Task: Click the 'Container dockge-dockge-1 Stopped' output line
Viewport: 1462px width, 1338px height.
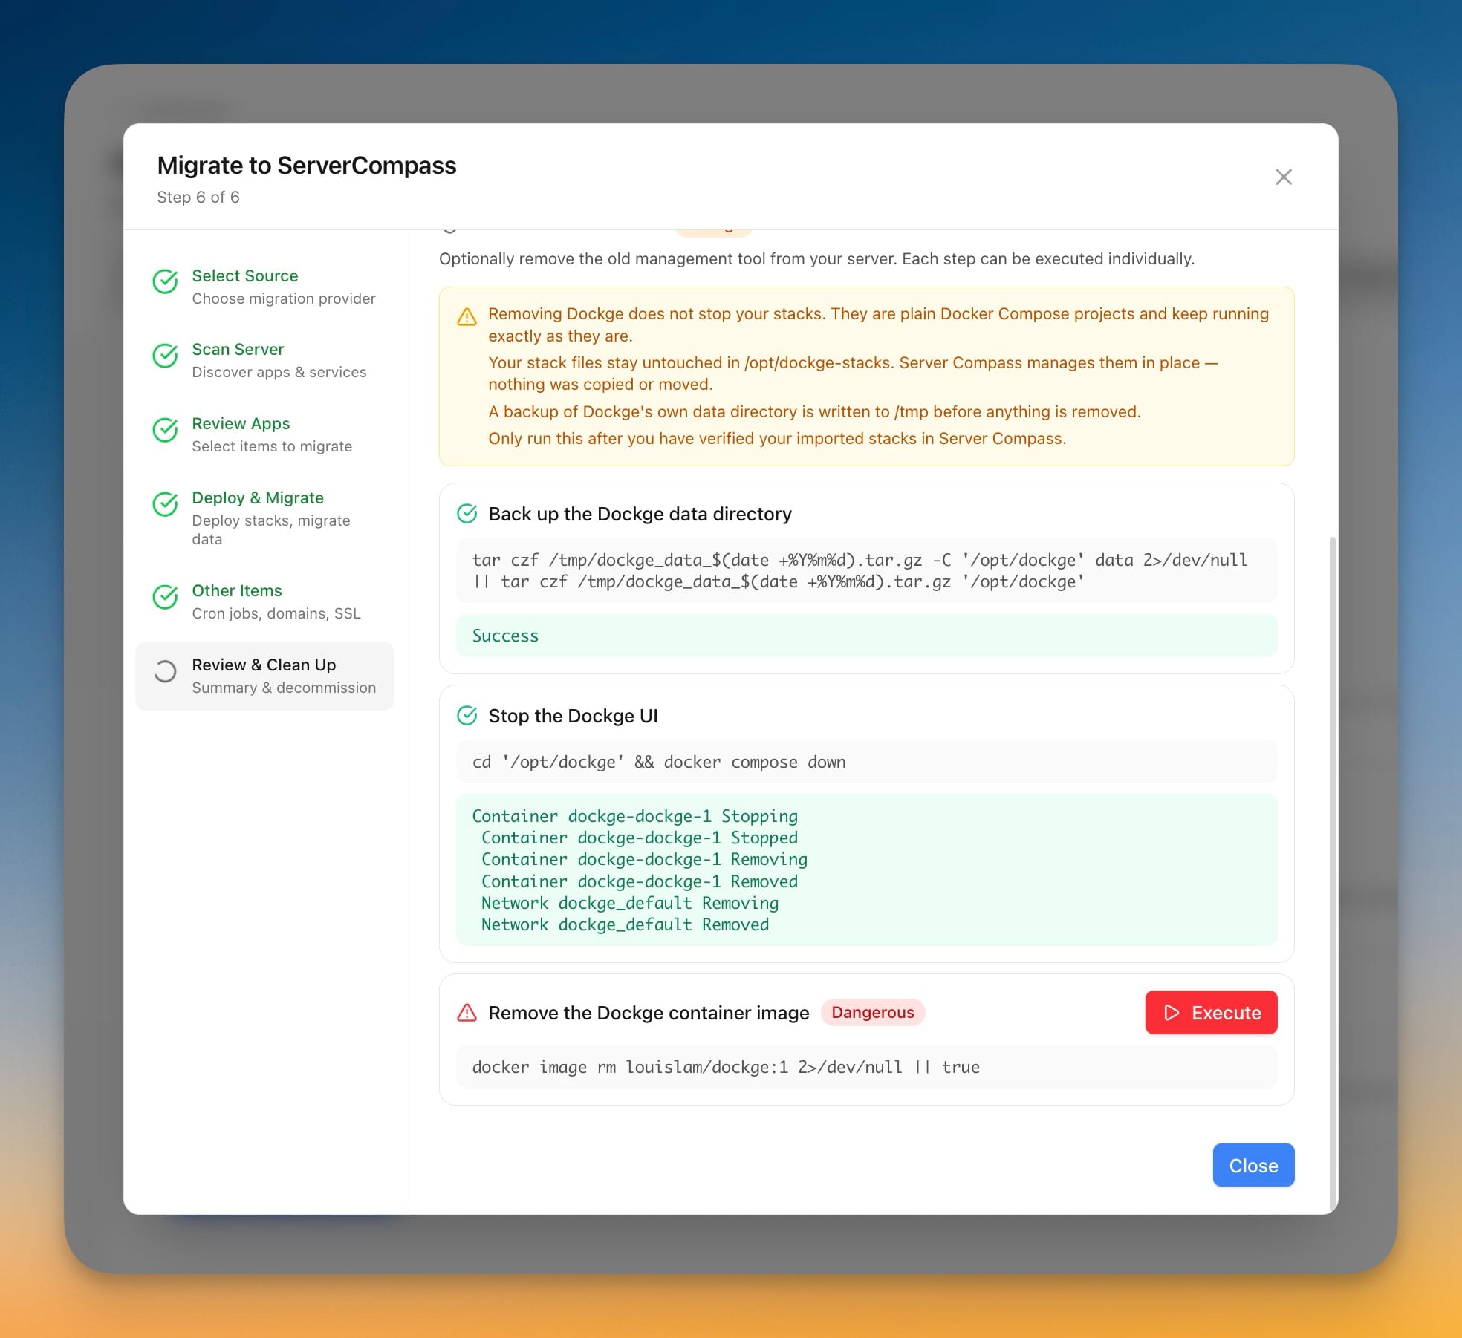Action: (x=640, y=838)
